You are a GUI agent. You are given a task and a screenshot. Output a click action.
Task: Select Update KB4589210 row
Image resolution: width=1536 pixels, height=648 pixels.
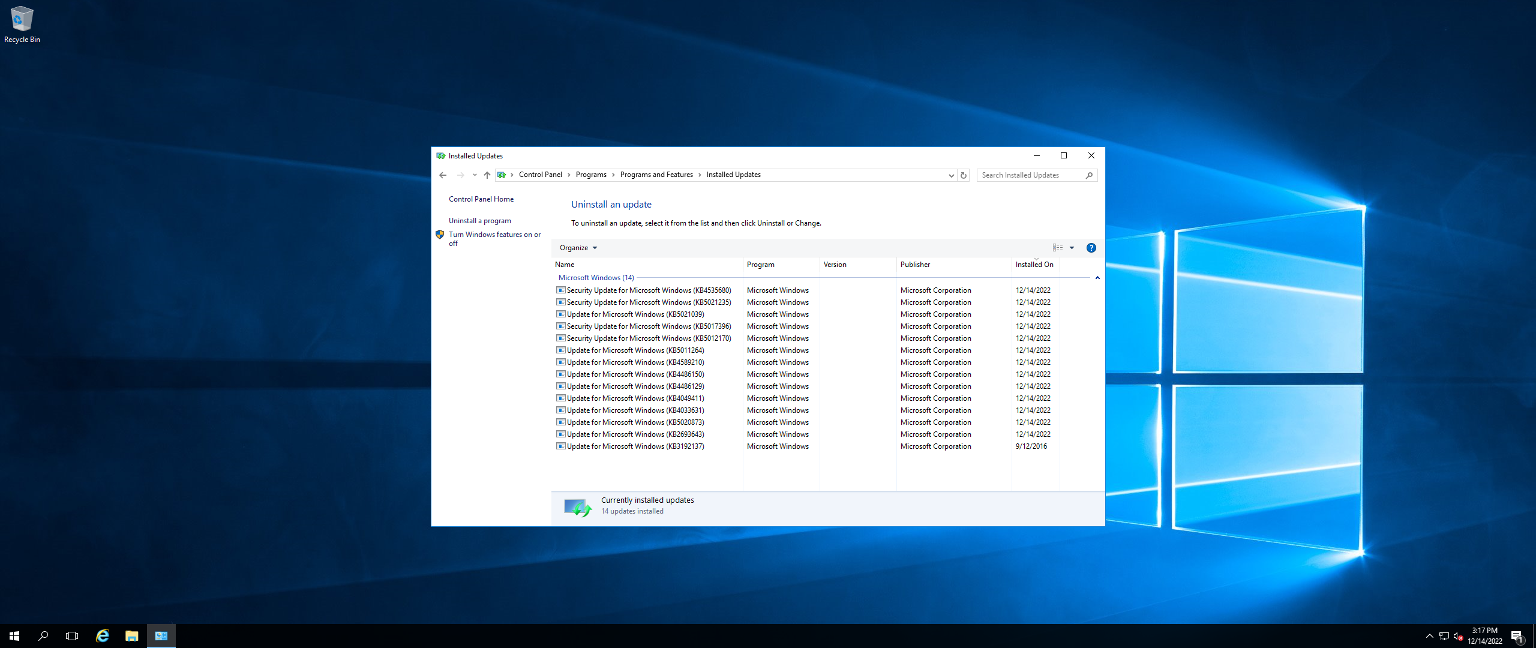[807, 362]
